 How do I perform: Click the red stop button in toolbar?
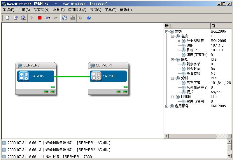[40, 18]
